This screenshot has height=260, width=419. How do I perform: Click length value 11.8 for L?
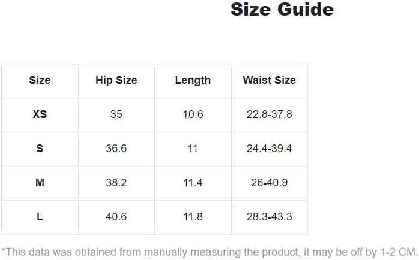[x=193, y=217]
